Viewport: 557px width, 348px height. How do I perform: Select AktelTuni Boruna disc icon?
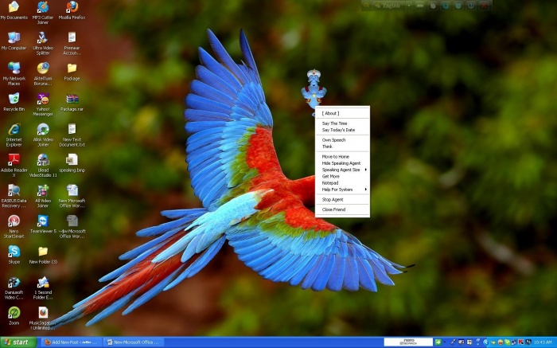point(43,73)
